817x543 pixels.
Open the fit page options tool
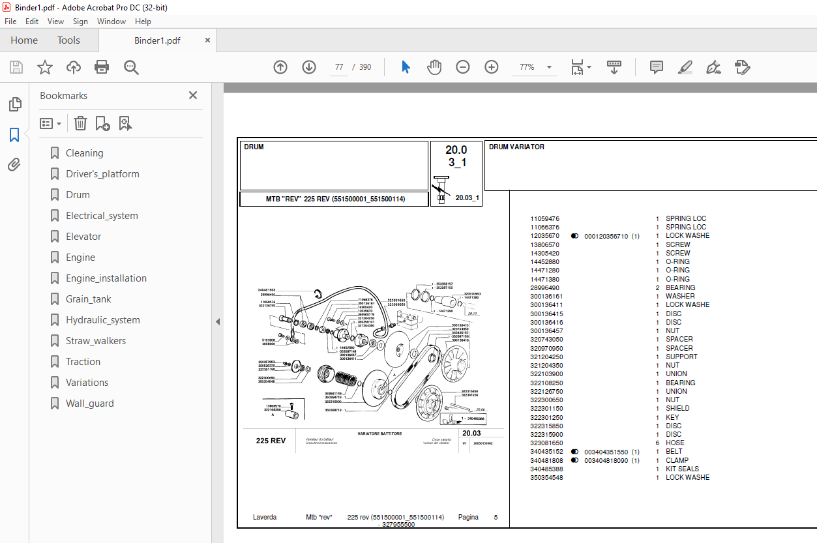pos(580,67)
